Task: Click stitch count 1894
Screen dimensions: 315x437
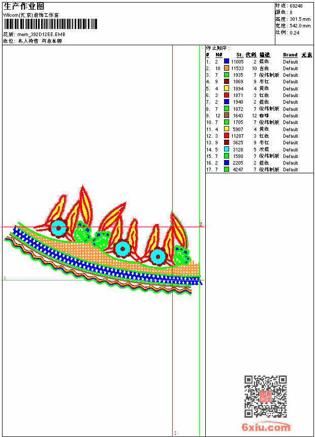Action: [238, 88]
